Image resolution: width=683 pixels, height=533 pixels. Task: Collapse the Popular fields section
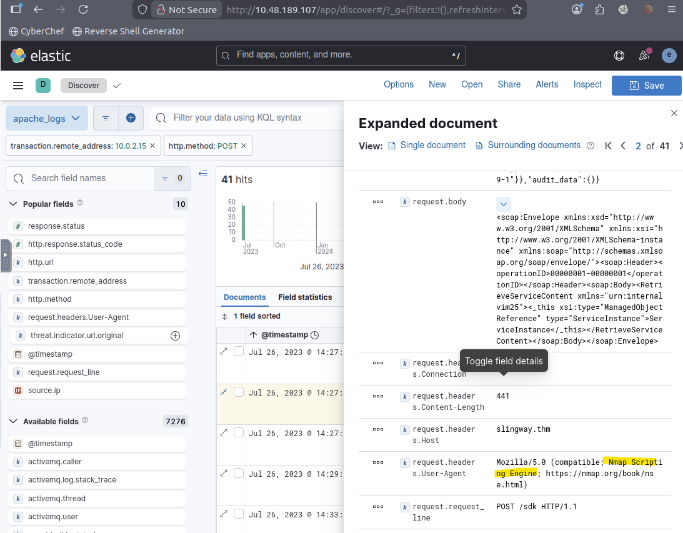13,204
